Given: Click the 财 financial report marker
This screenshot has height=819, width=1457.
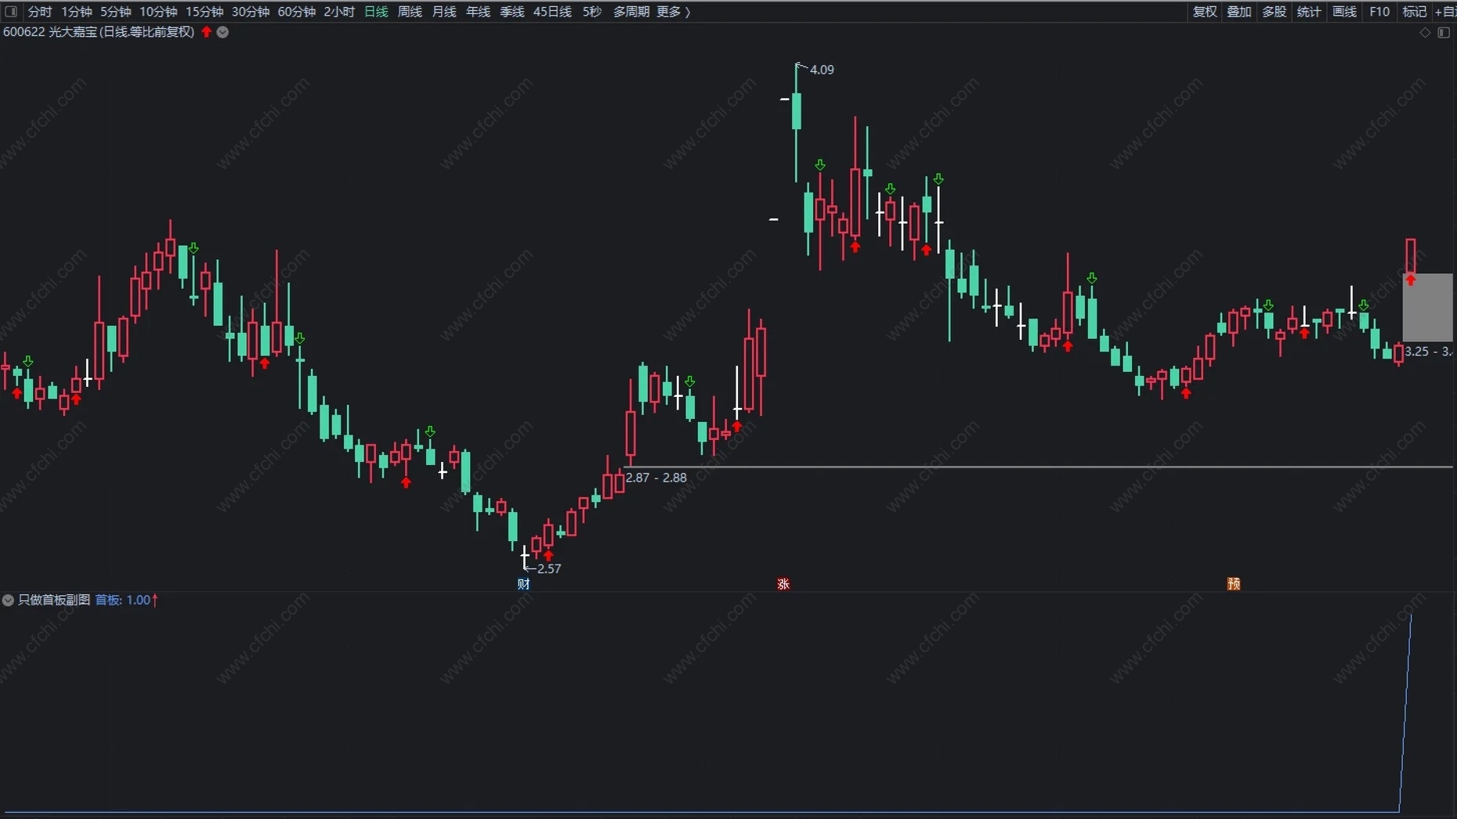Looking at the screenshot, I should click(x=523, y=583).
